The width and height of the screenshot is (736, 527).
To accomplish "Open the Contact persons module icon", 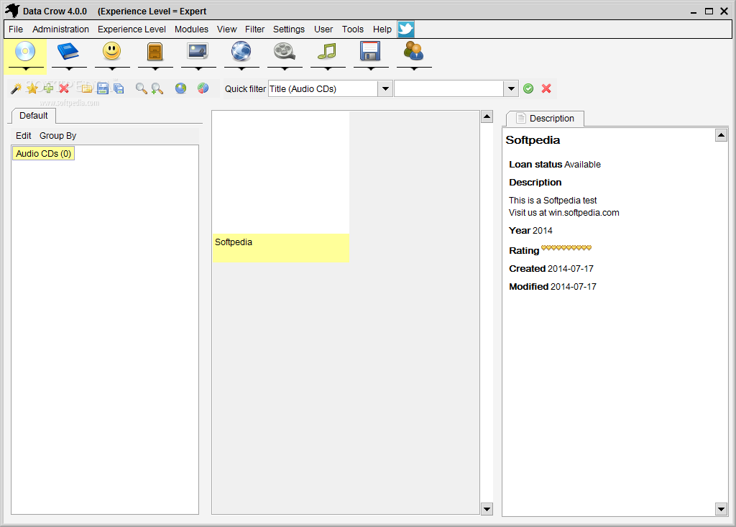I will (413, 51).
